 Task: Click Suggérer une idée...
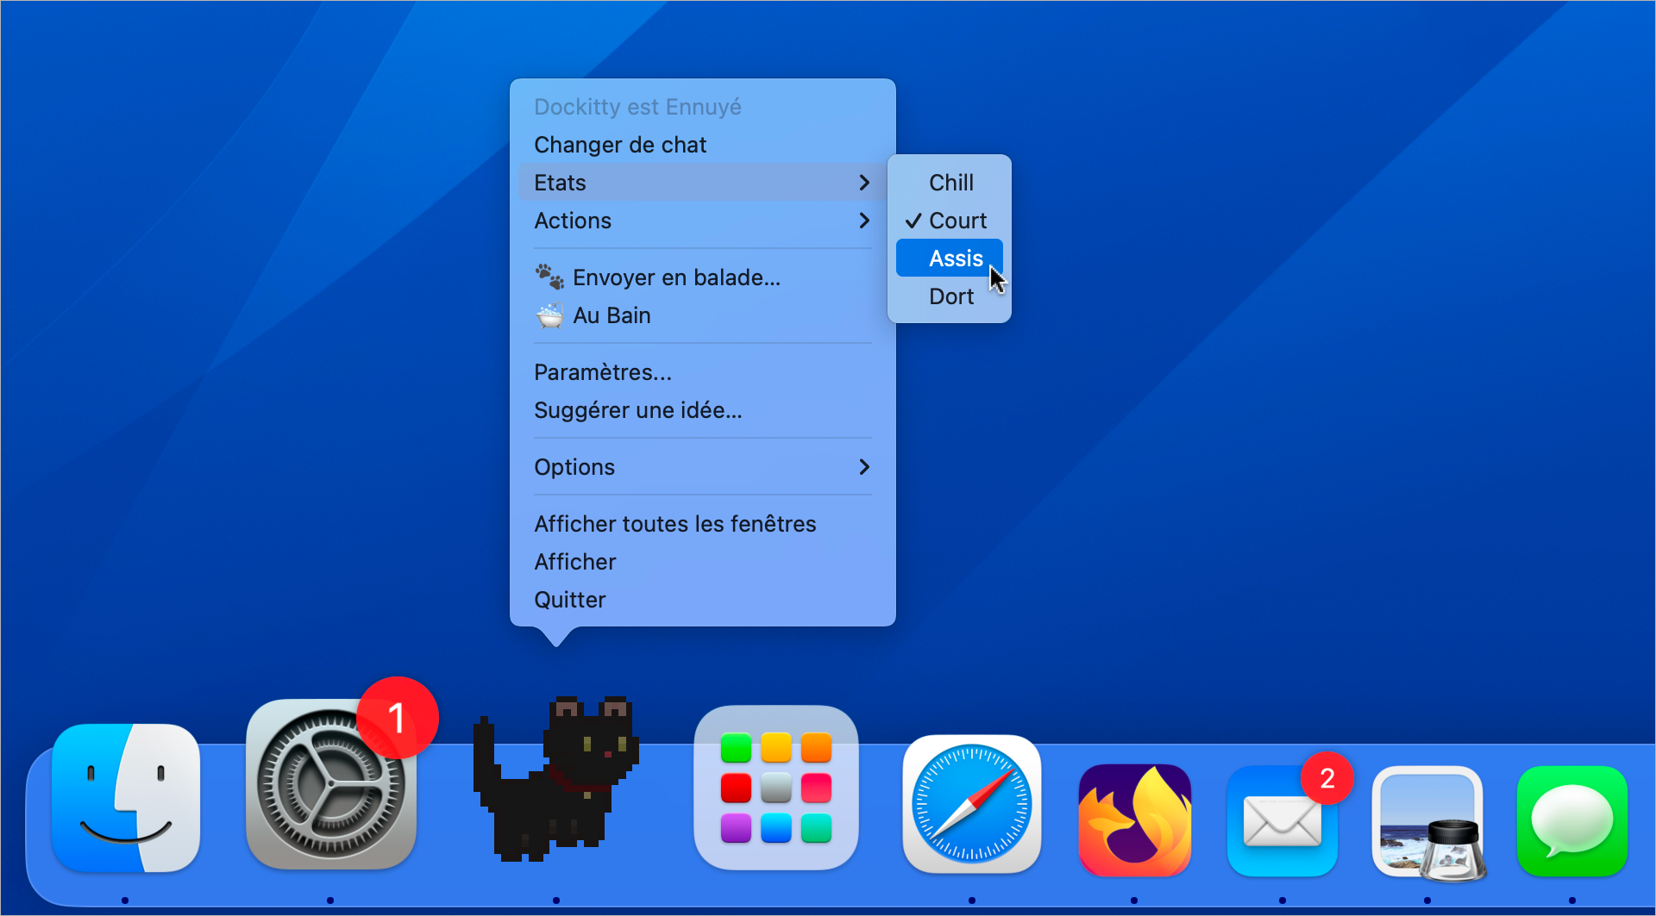(703, 410)
